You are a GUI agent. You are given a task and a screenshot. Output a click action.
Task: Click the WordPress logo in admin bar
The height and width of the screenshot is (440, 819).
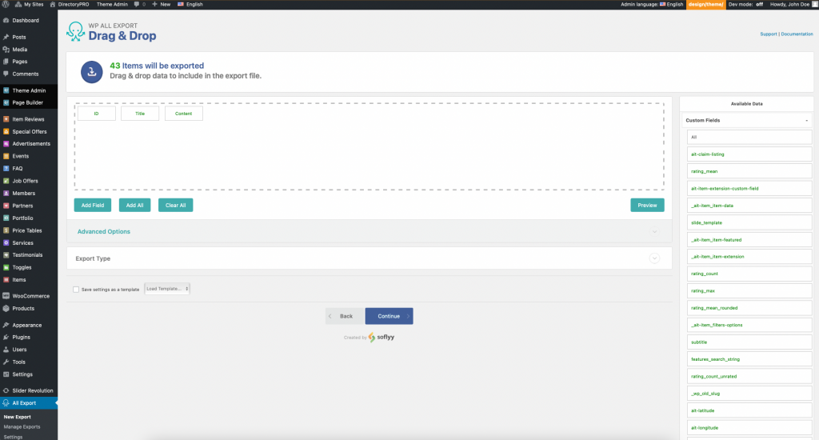[x=6, y=4]
